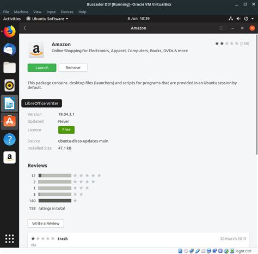Open LibreOffice Writer in the dock
The image size is (258, 254).
coord(10,103)
